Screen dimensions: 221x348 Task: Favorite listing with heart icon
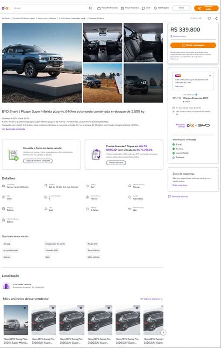[x=209, y=18]
